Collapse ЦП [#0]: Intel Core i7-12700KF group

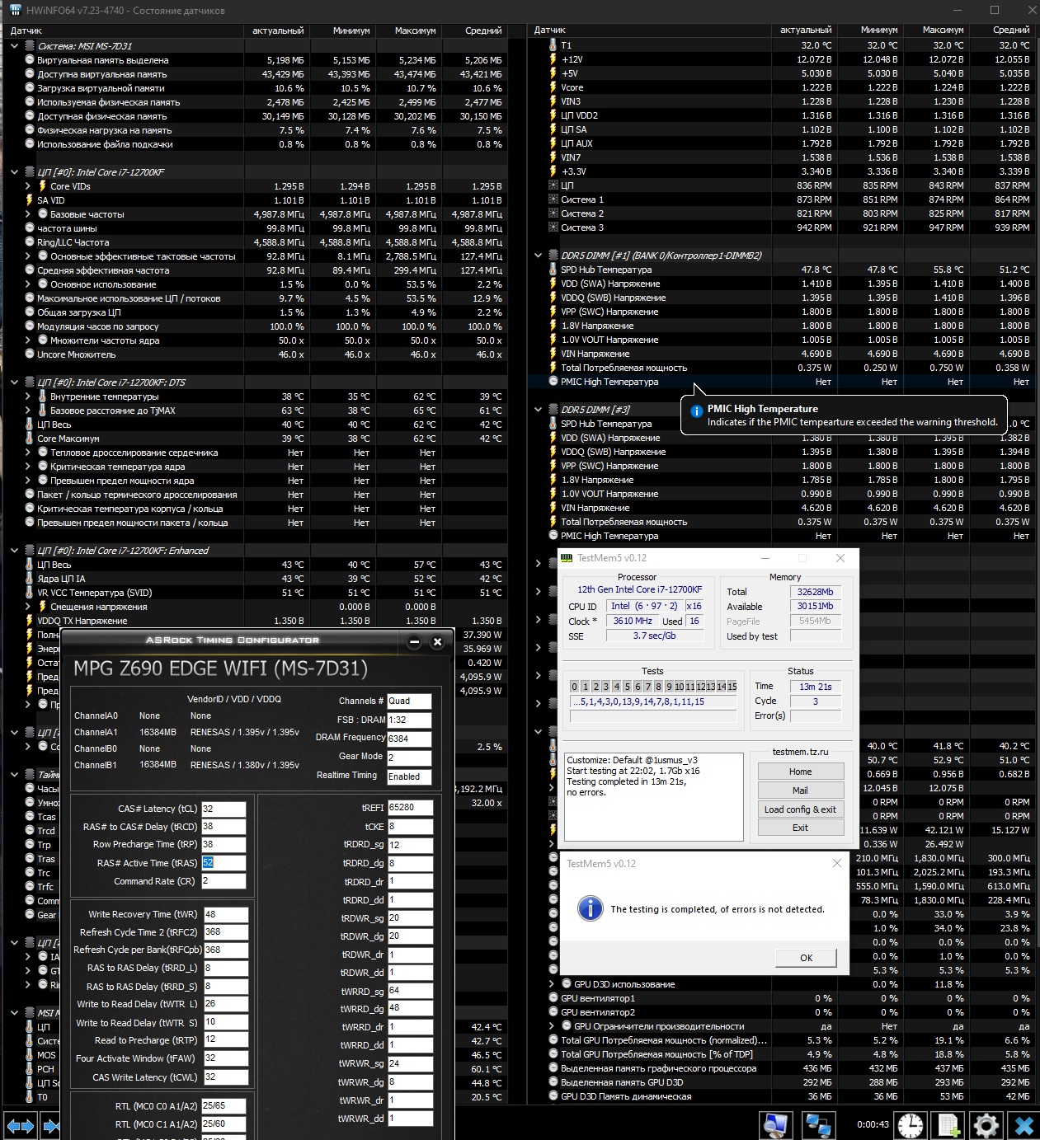pos(14,172)
